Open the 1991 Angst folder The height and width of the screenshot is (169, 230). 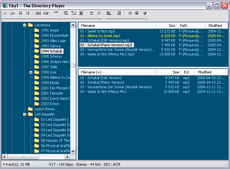[x=50, y=30]
